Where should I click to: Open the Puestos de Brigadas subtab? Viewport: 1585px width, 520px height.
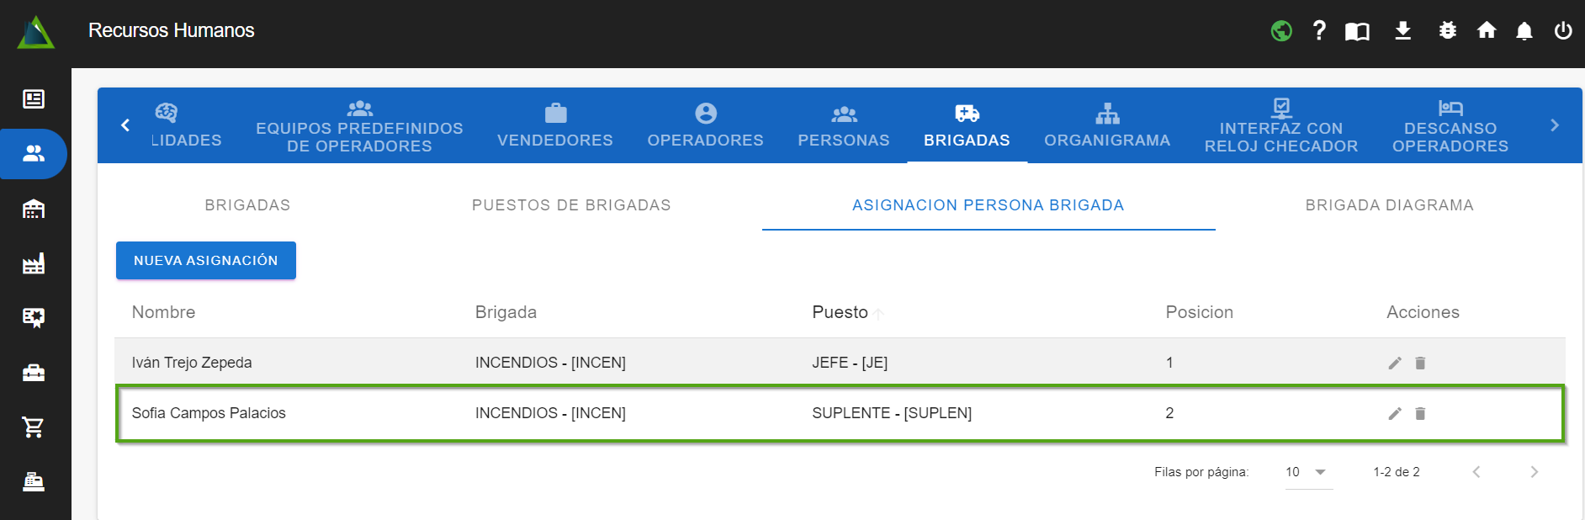point(571,205)
